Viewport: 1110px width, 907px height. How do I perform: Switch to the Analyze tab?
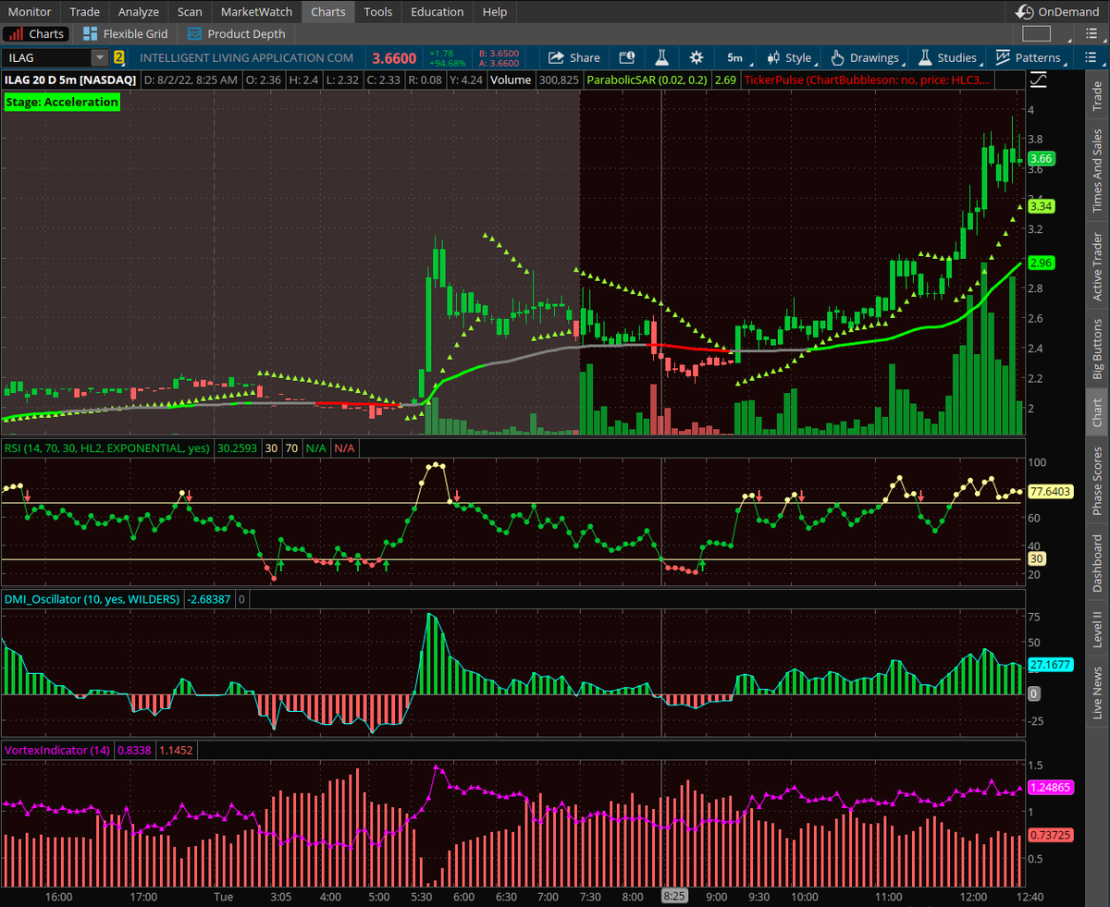click(139, 12)
